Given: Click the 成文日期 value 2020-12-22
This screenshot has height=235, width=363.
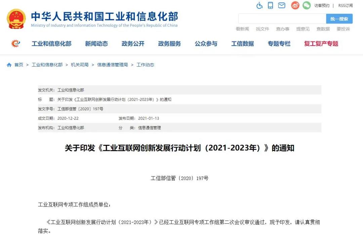Looking at the screenshot, I should coord(68,118).
